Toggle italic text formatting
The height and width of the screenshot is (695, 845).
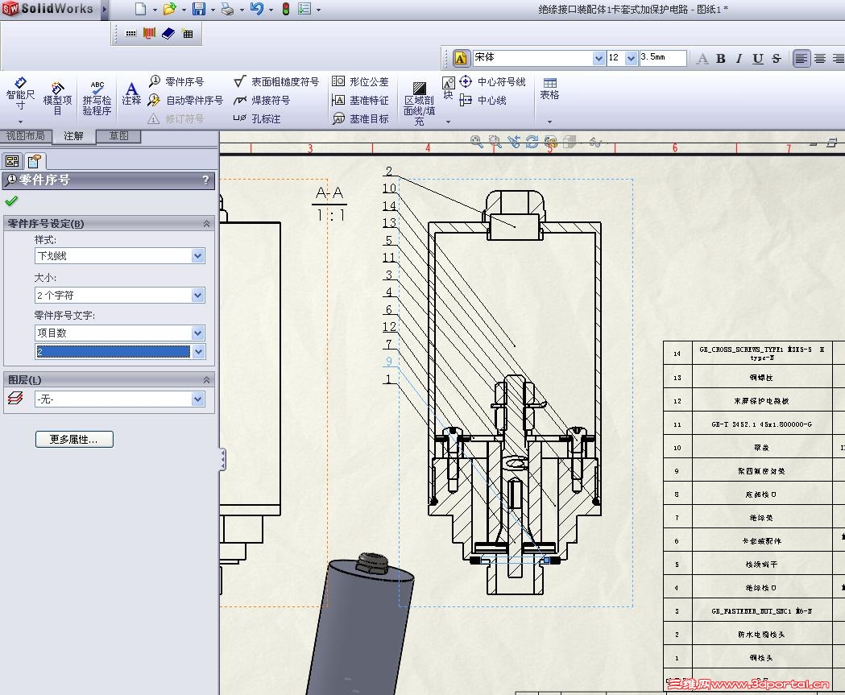coord(739,58)
